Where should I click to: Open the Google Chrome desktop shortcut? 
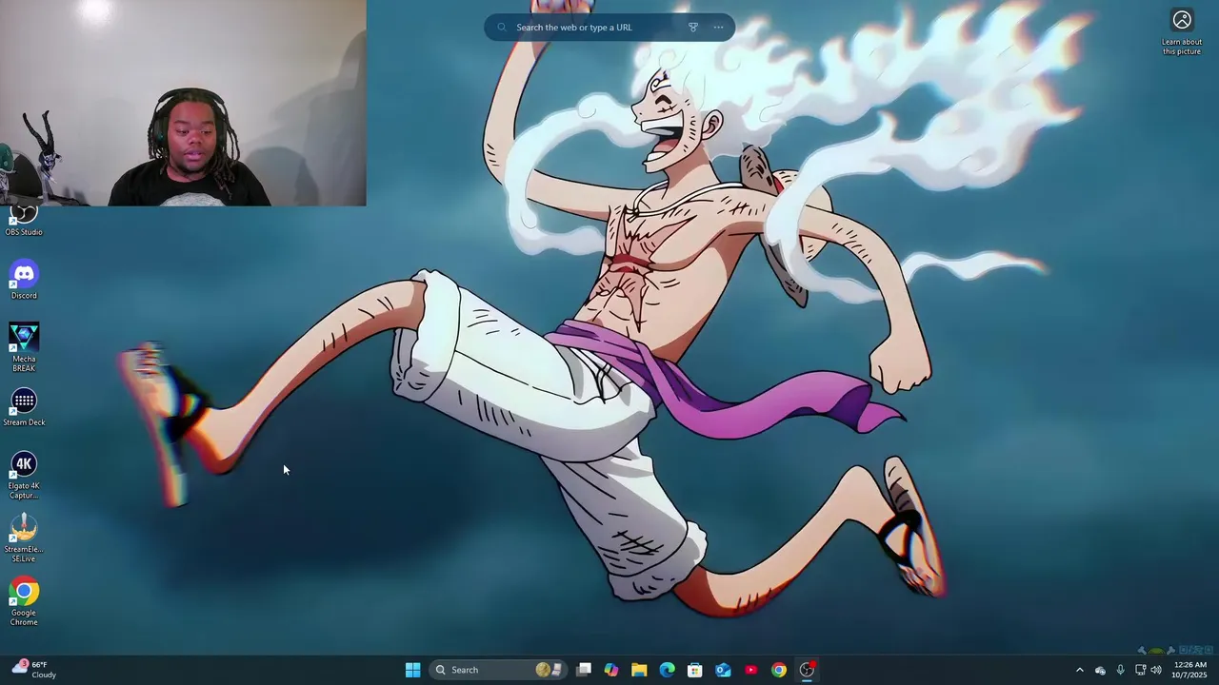click(x=24, y=601)
